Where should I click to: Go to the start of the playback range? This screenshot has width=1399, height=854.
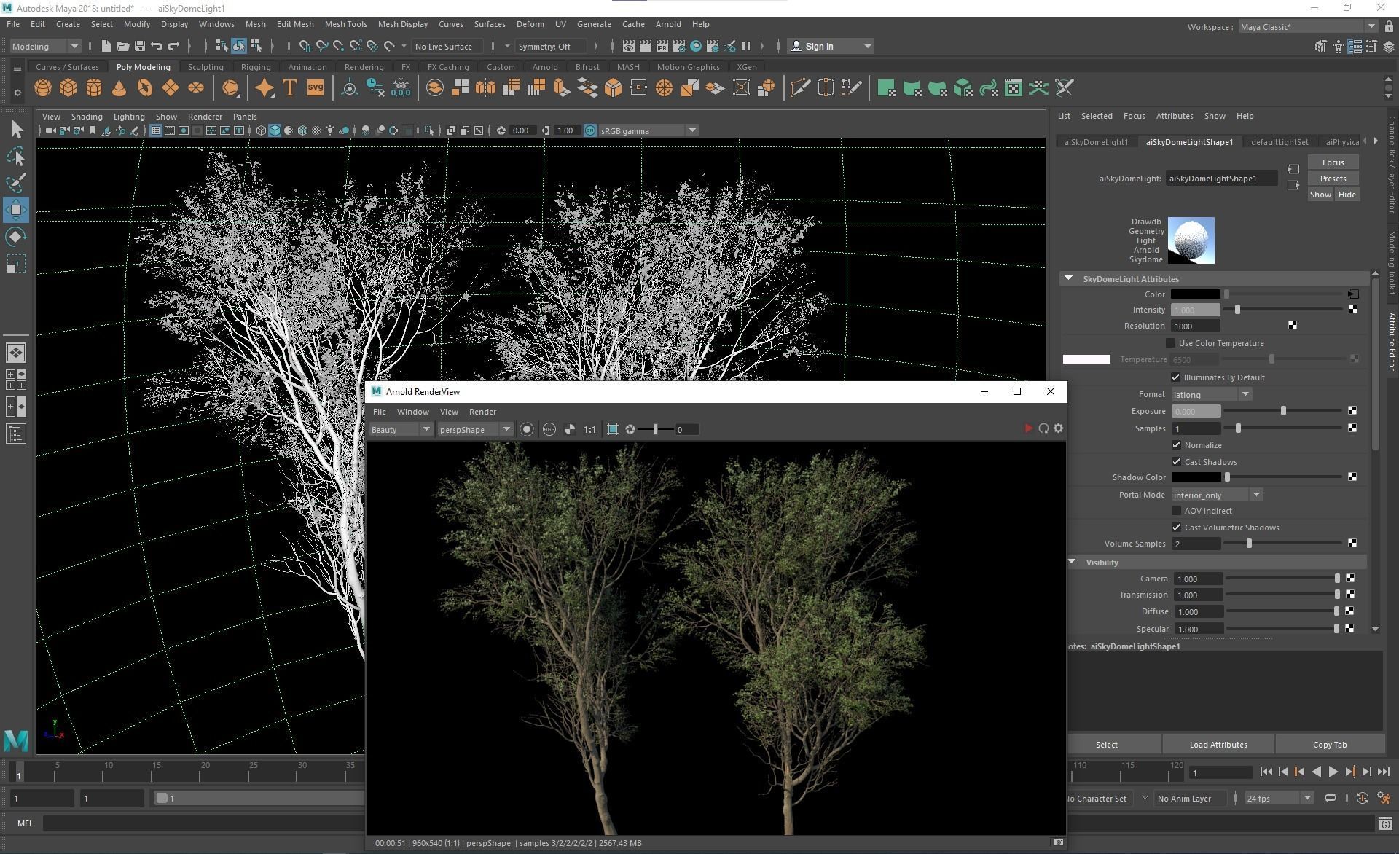pyautogui.click(x=1266, y=772)
